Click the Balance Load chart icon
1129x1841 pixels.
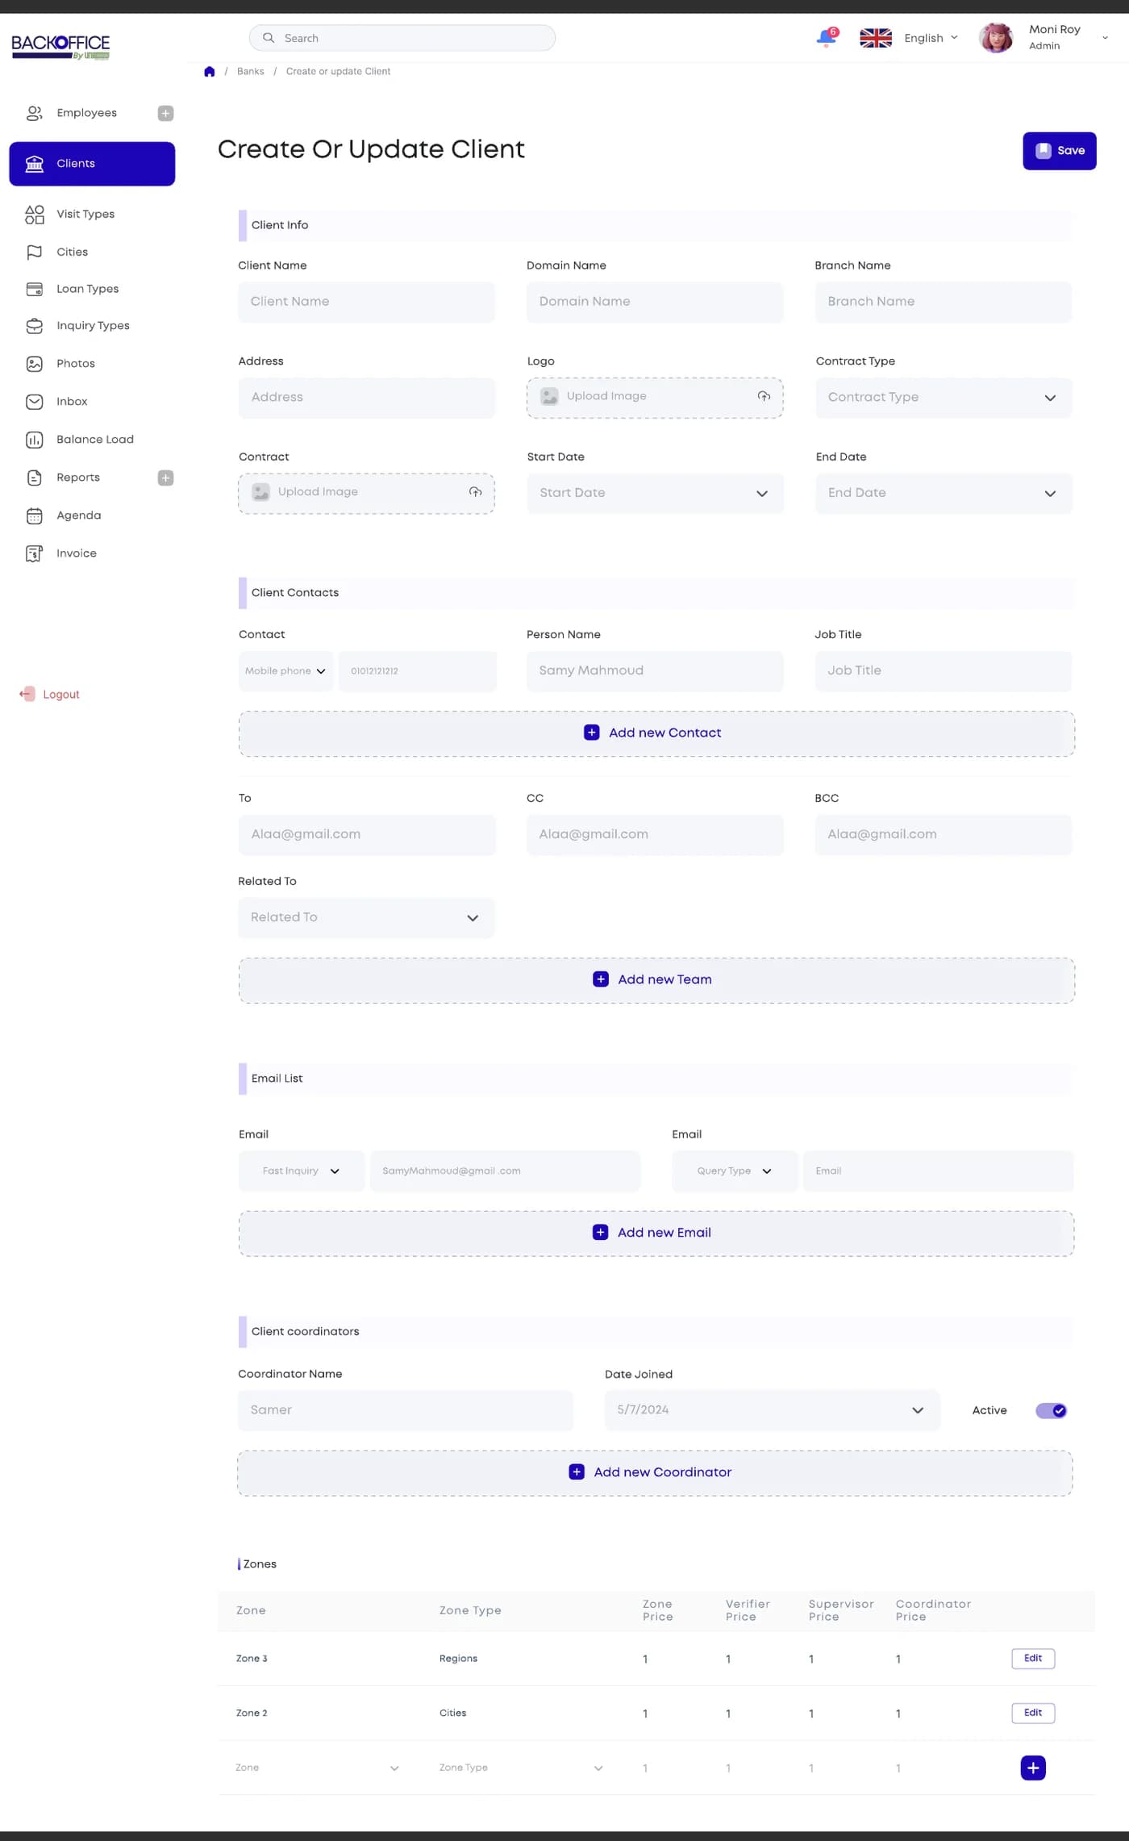click(x=34, y=440)
